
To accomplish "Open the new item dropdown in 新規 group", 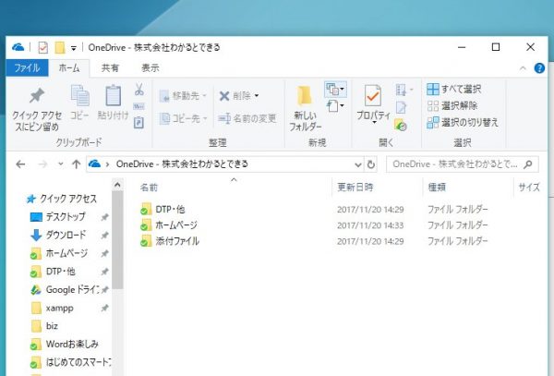I will (335, 90).
